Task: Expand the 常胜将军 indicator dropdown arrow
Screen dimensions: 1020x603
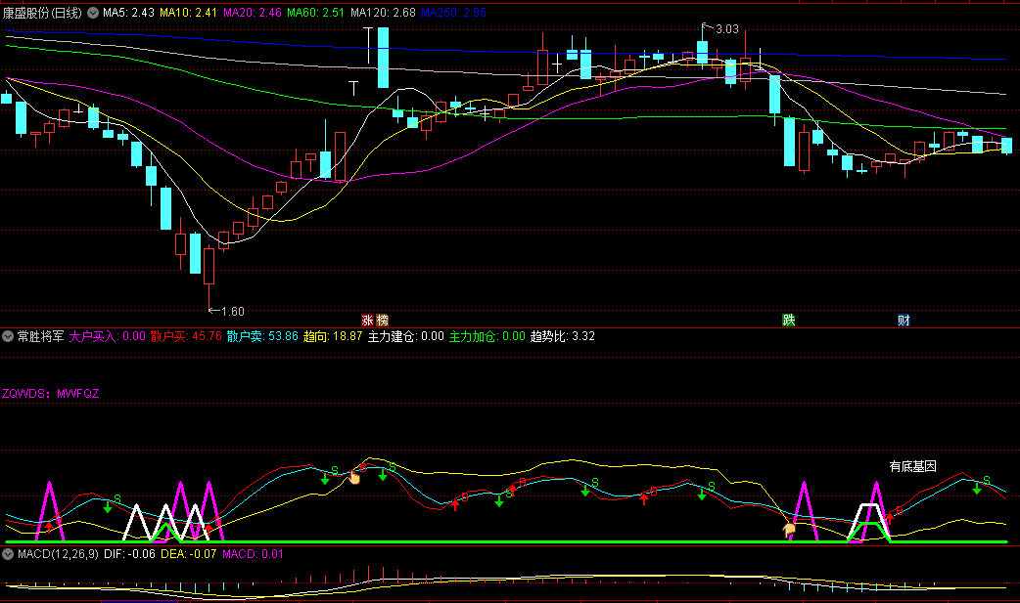Action: [9, 336]
